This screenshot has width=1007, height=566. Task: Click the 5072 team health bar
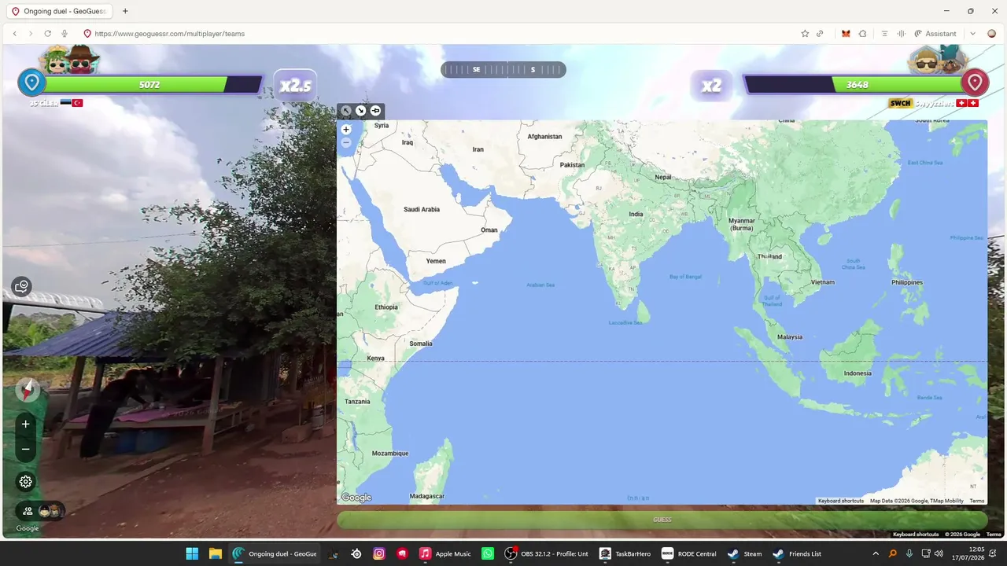149,85
